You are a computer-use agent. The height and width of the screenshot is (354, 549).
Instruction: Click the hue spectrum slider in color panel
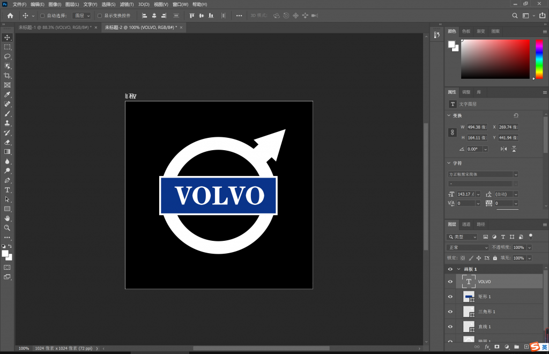[539, 59]
